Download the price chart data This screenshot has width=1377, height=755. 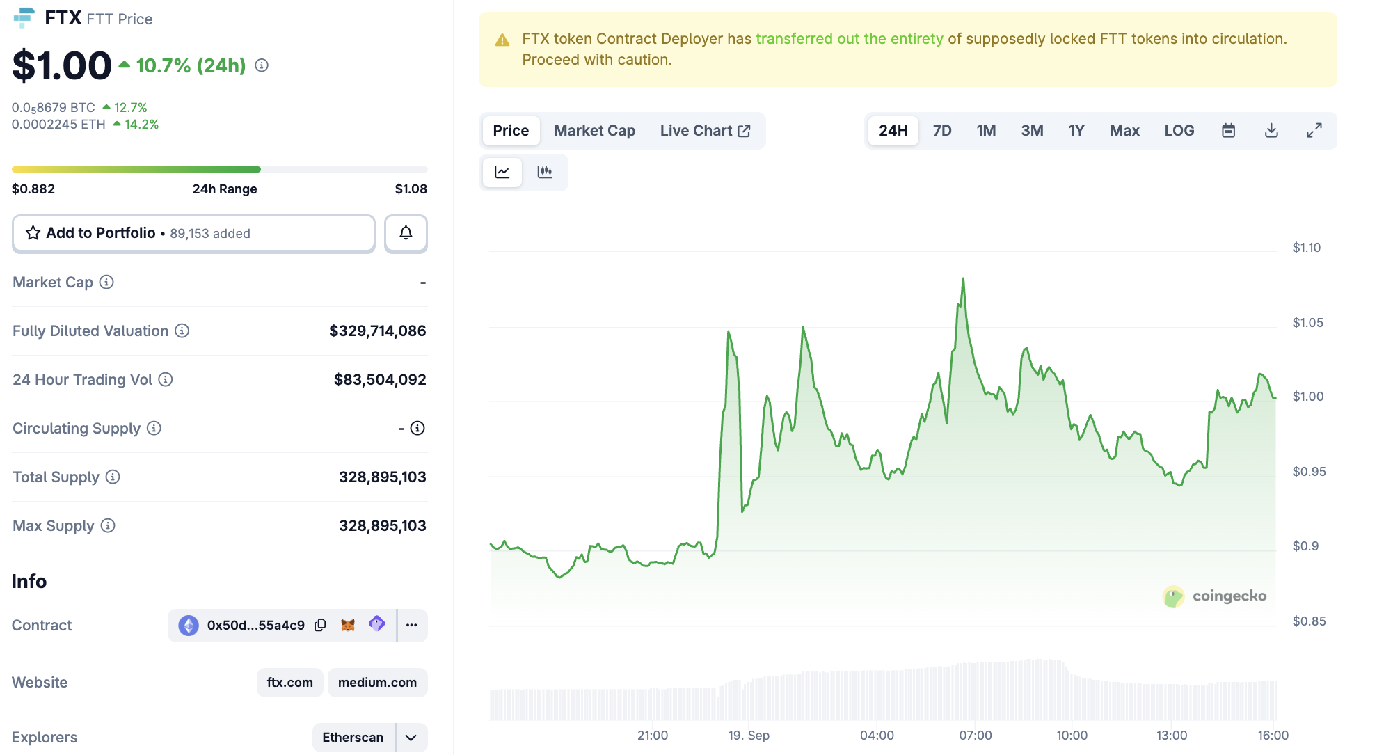1271,130
